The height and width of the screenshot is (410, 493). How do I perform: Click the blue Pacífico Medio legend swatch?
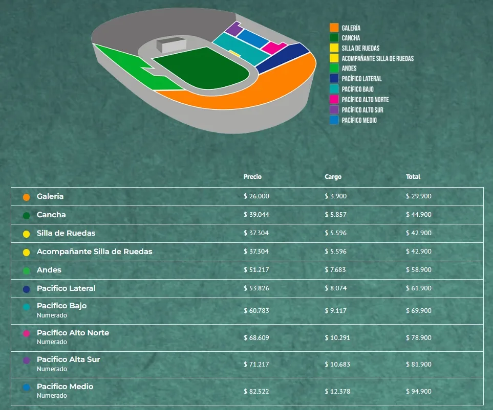[334, 120]
